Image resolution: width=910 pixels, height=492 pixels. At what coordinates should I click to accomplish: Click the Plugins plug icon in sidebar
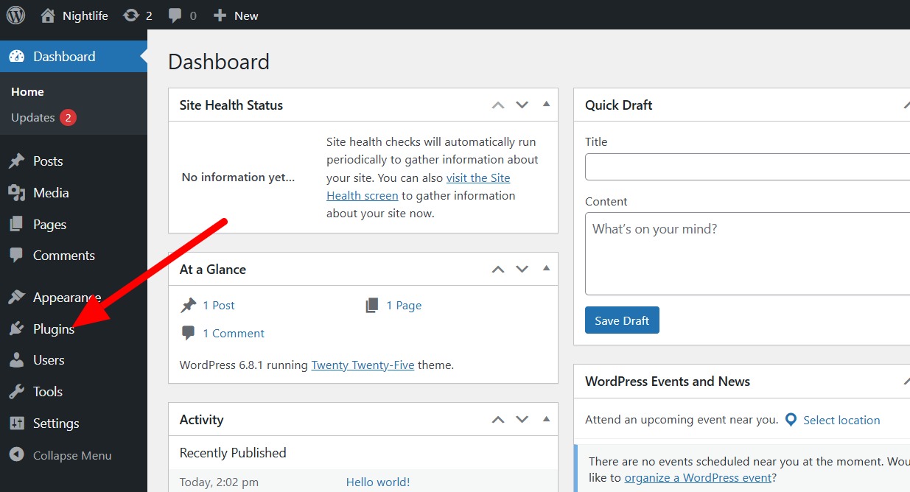pos(16,329)
